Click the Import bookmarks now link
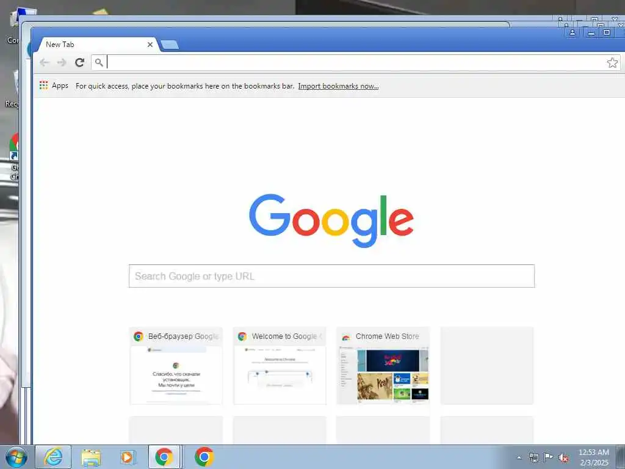625x469 pixels. click(x=338, y=85)
